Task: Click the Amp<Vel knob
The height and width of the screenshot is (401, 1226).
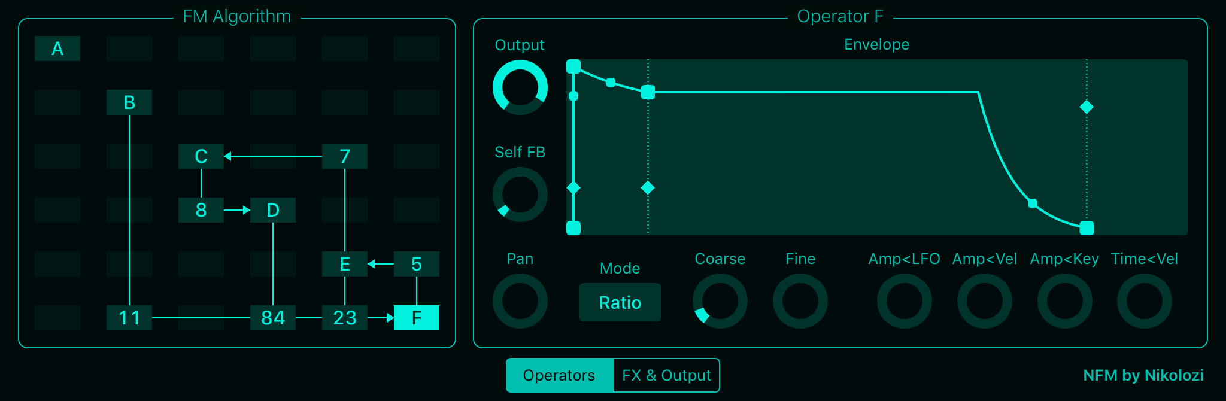Action: tap(984, 301)
